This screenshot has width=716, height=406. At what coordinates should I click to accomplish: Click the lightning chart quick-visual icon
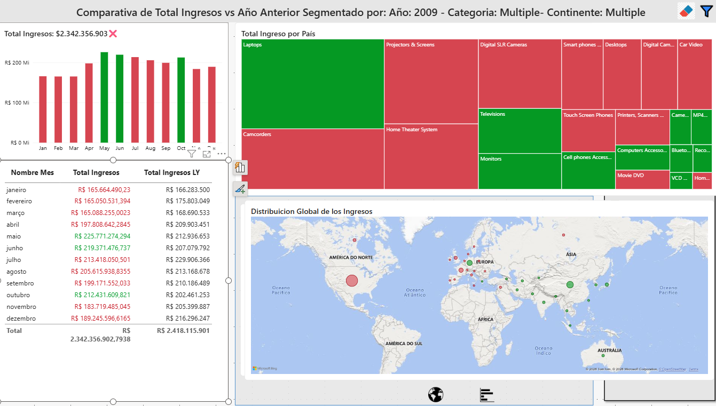coord(240,168)
